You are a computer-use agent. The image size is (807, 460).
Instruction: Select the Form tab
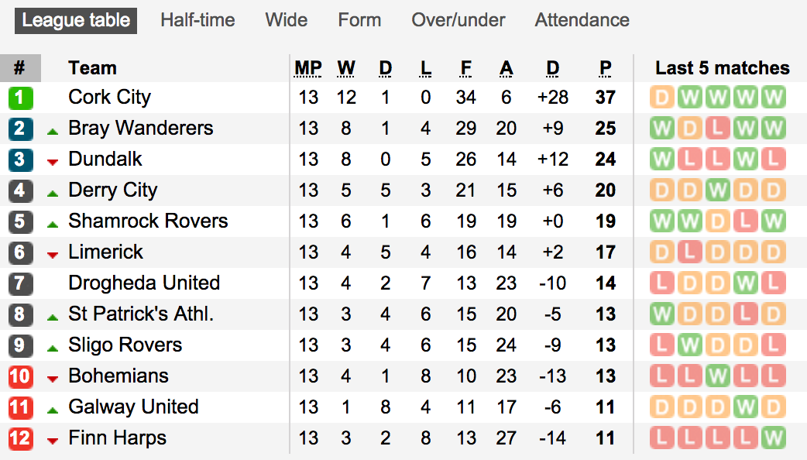pos(359,20)
